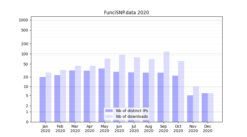This screenshot has height=137, width=247.
Task: Select the May 2020 distinct IPs bar
Action: [102, 95]
